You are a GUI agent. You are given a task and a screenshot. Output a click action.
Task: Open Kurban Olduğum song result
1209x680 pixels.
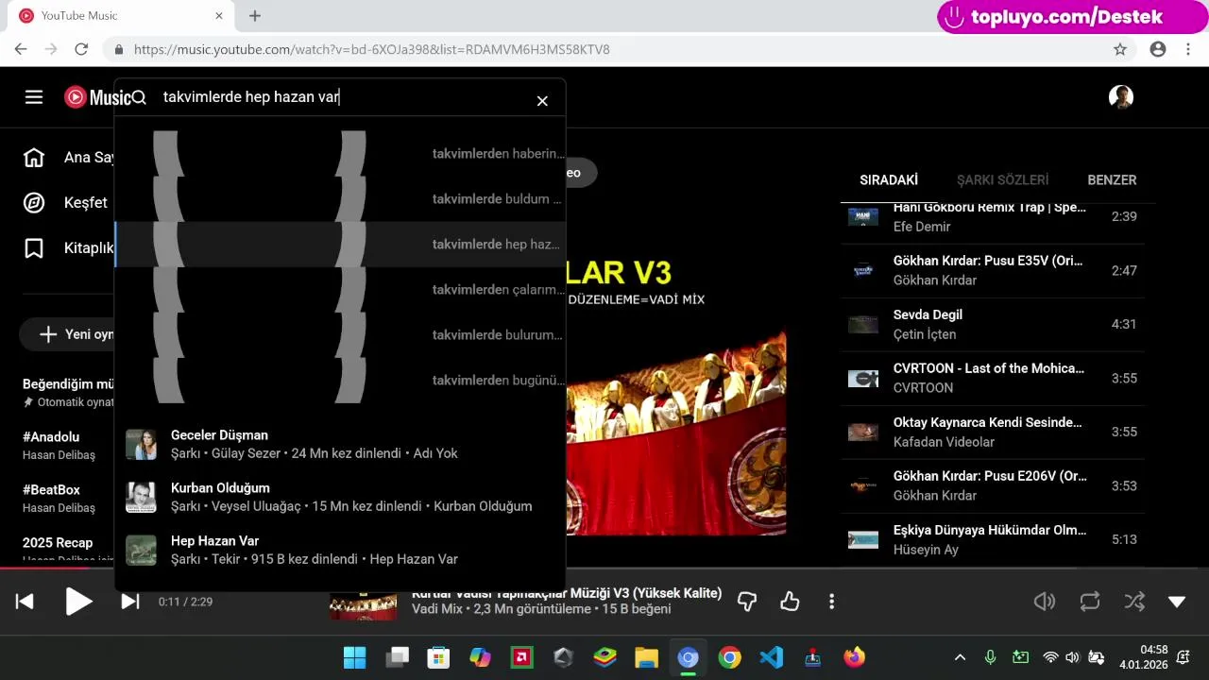(340, 497)
